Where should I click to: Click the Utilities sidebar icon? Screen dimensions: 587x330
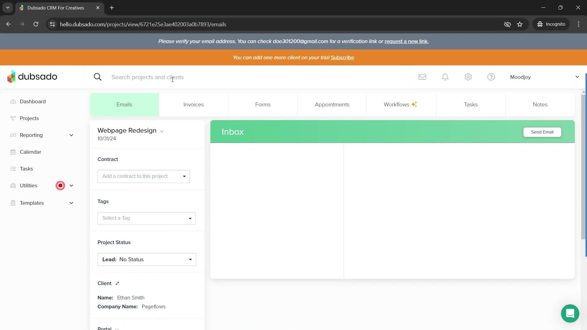[x=13, y=185]
